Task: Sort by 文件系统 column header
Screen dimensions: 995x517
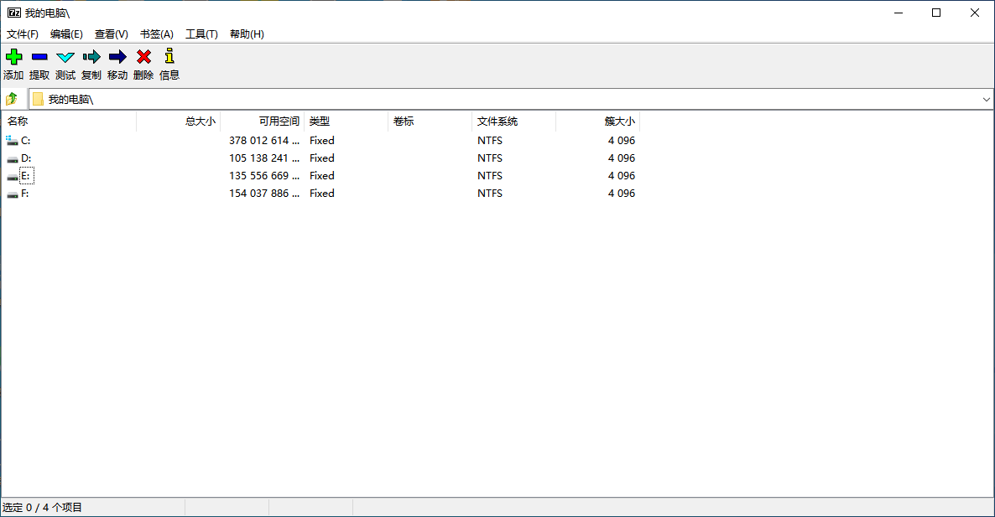Action: (513, 121)
